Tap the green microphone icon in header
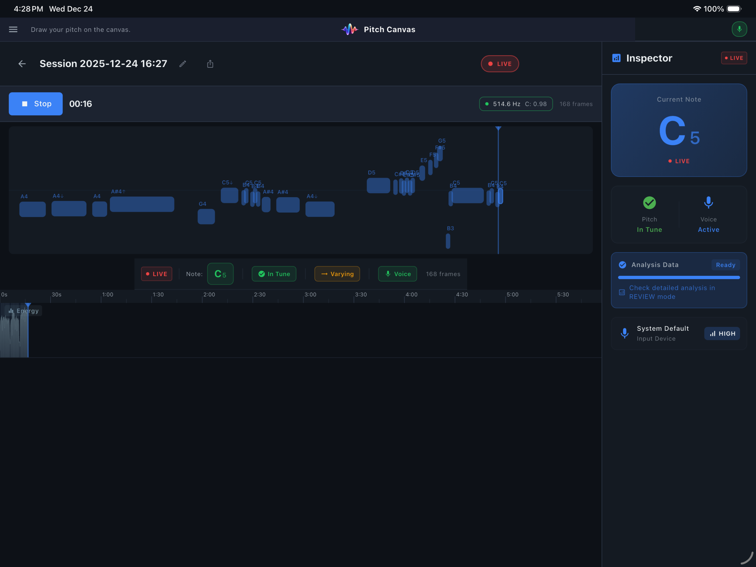 click(739, 30)
